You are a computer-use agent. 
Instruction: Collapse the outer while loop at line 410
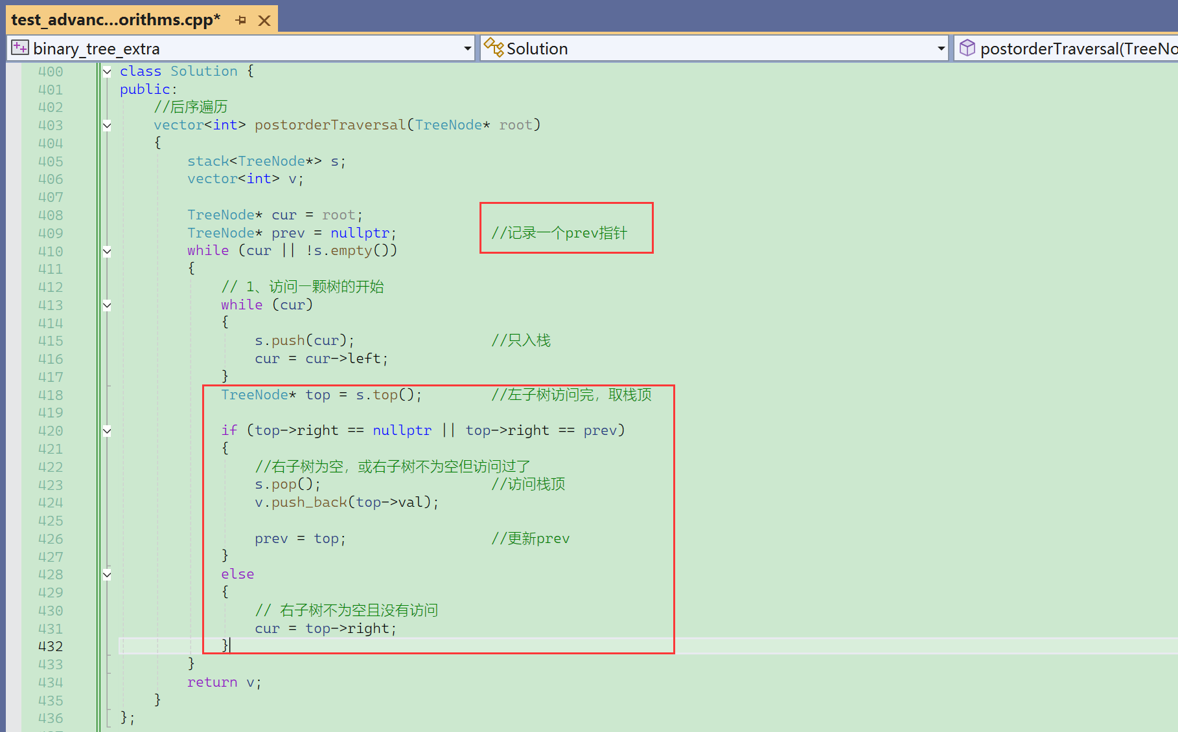pyautogui.click(x=107, y=251)
